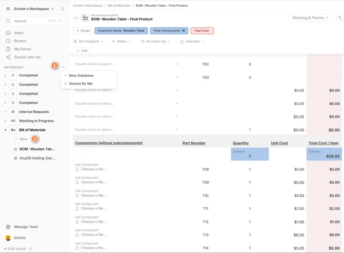This screenshot has height=253, width=344.
Task: Expand the Internal Requests database
Action: tap(5, 112)
